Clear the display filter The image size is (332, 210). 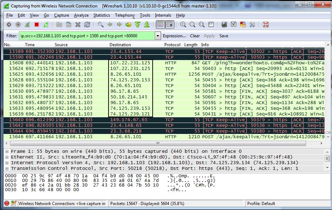pyautogui.click(x=195, y=36)
